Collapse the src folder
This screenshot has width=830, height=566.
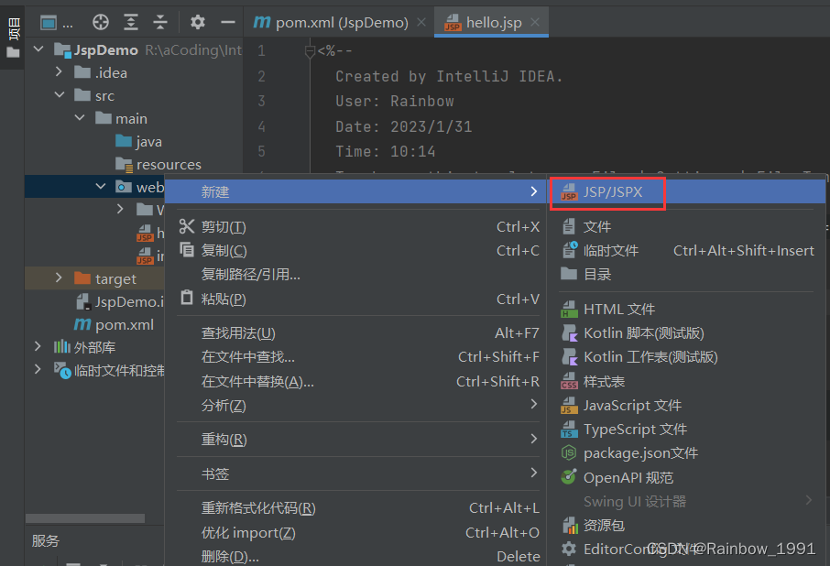point(60,94)
